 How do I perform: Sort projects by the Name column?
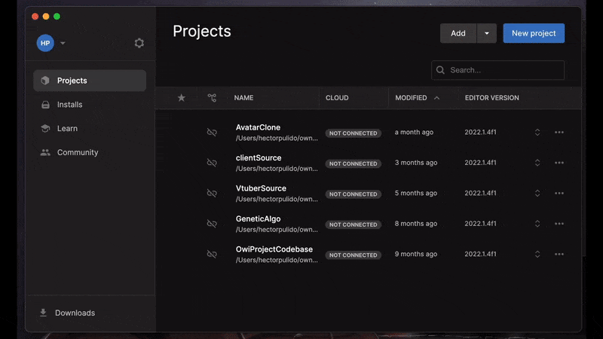pyautogui.click(x=243, y=98)
